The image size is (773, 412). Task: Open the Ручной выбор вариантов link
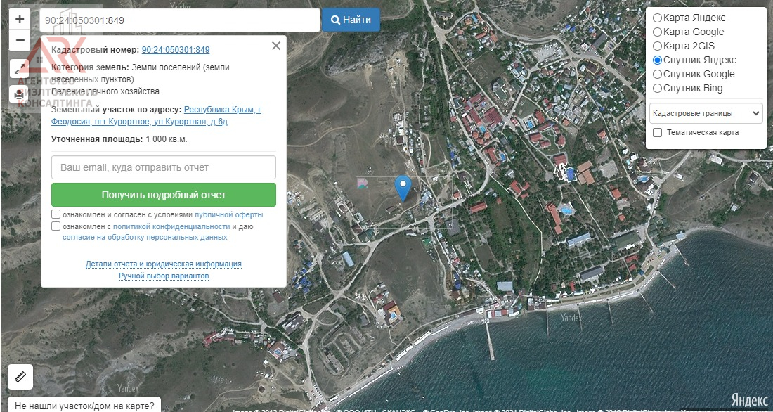[163, 276]
